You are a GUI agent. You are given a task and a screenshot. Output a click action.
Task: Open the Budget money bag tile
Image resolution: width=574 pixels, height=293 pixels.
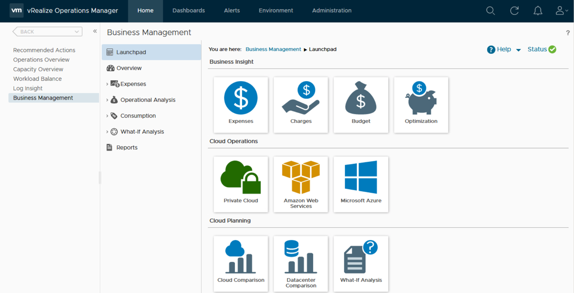(361, 105)
